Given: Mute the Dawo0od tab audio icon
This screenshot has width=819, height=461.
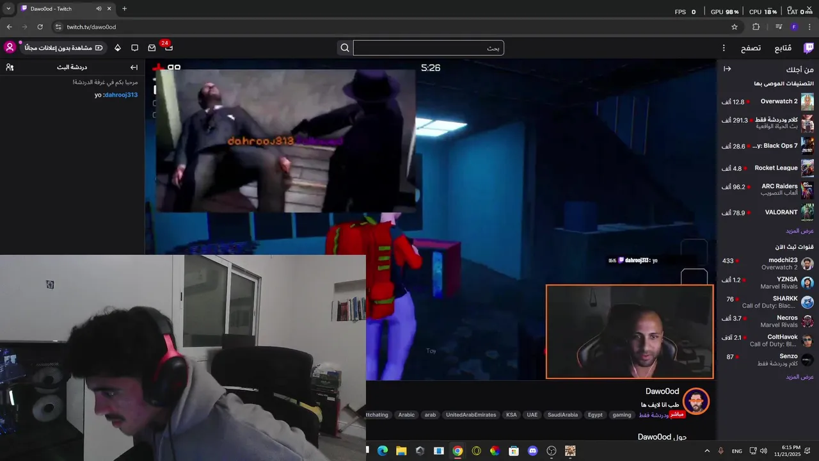Looking at the screenshot, I should click(x=99, y=9).
